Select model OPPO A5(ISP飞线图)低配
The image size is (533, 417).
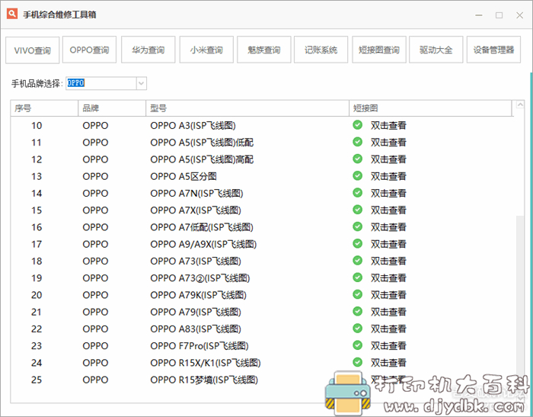202,143
